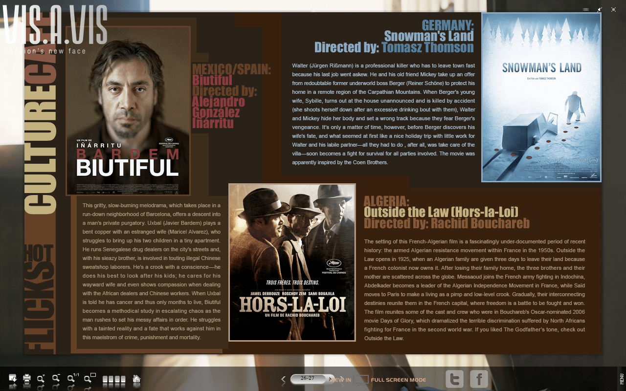This screenshot has width=626, height=391.
Task: Click the "GERMANY:" heading
Action: [448, 25]
